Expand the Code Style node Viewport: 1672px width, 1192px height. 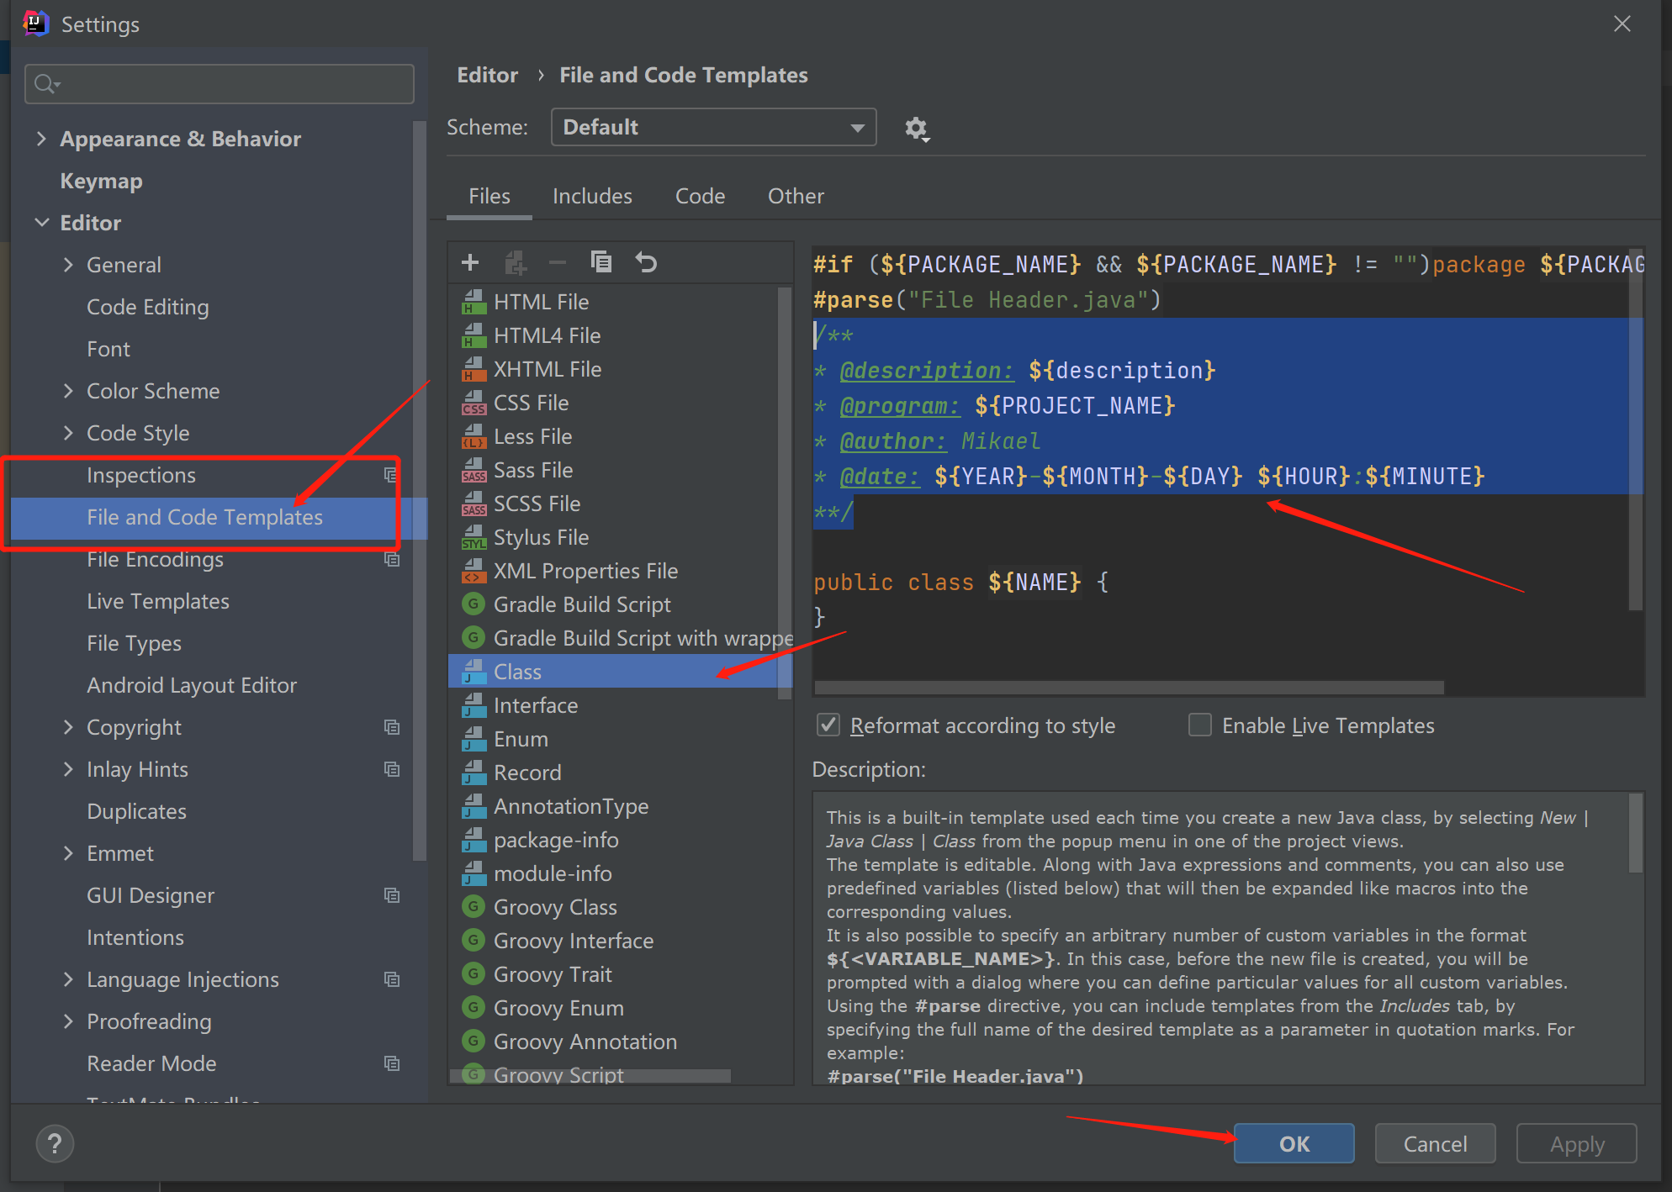tap(68, 433)
